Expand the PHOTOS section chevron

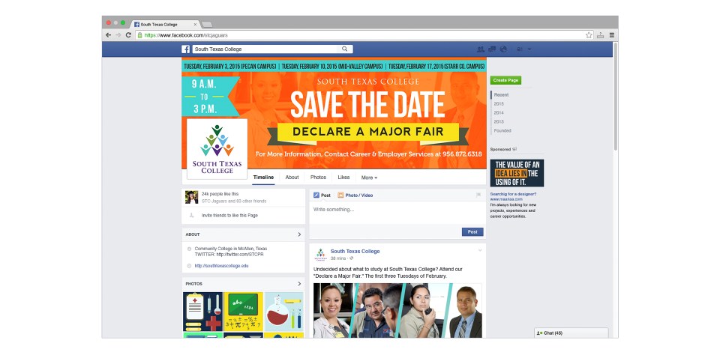coord(299,284)
